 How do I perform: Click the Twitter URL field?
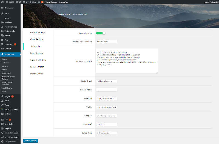[x=106, y=107]
